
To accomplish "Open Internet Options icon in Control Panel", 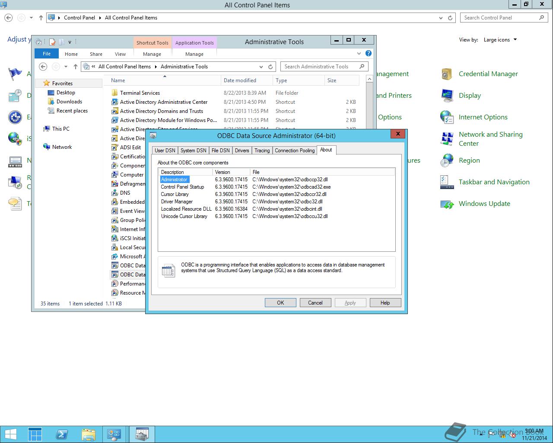I will (x=446, y=117).
